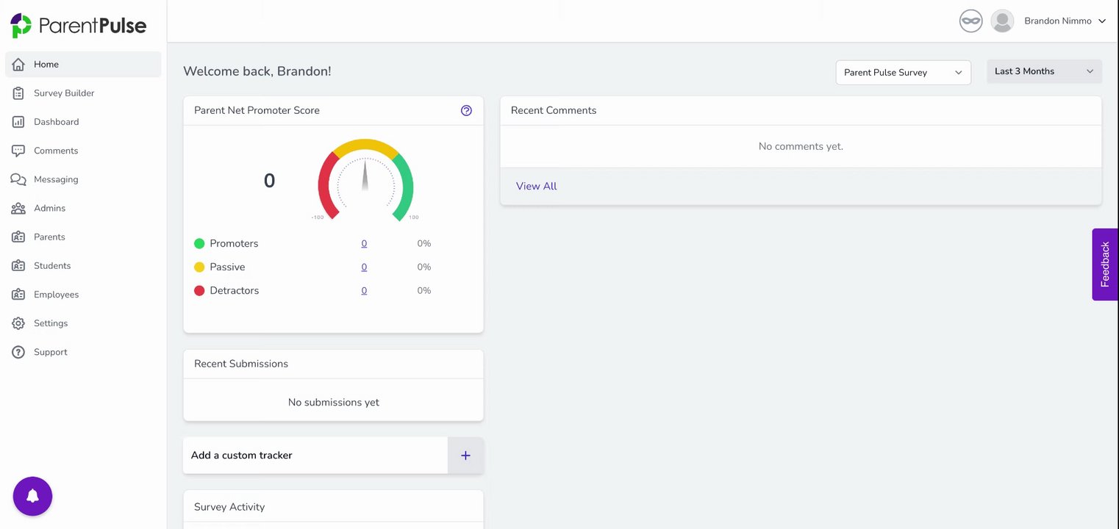Expand the Last 3 Months date filter

point(1043,71)
